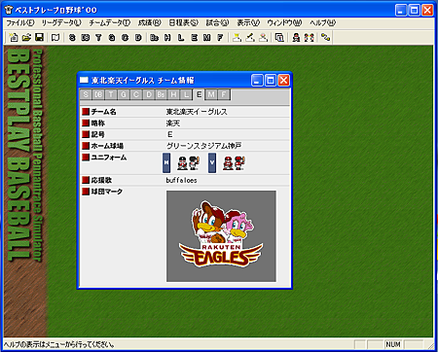The width and height of the screenshot is (438, 352).
Task: Select team Bs in main toolbar
Action: coord(155,38)
